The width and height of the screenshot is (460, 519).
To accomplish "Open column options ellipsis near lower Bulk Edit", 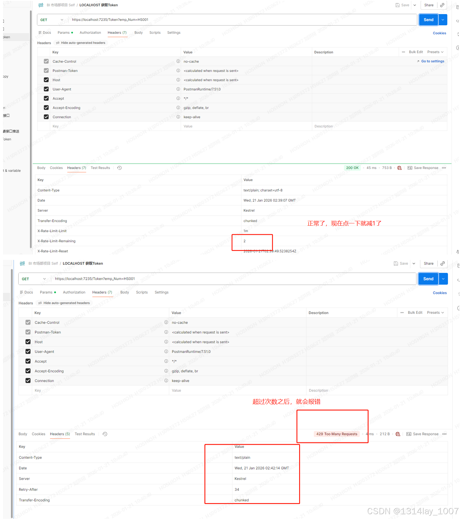I will point(402,313).
